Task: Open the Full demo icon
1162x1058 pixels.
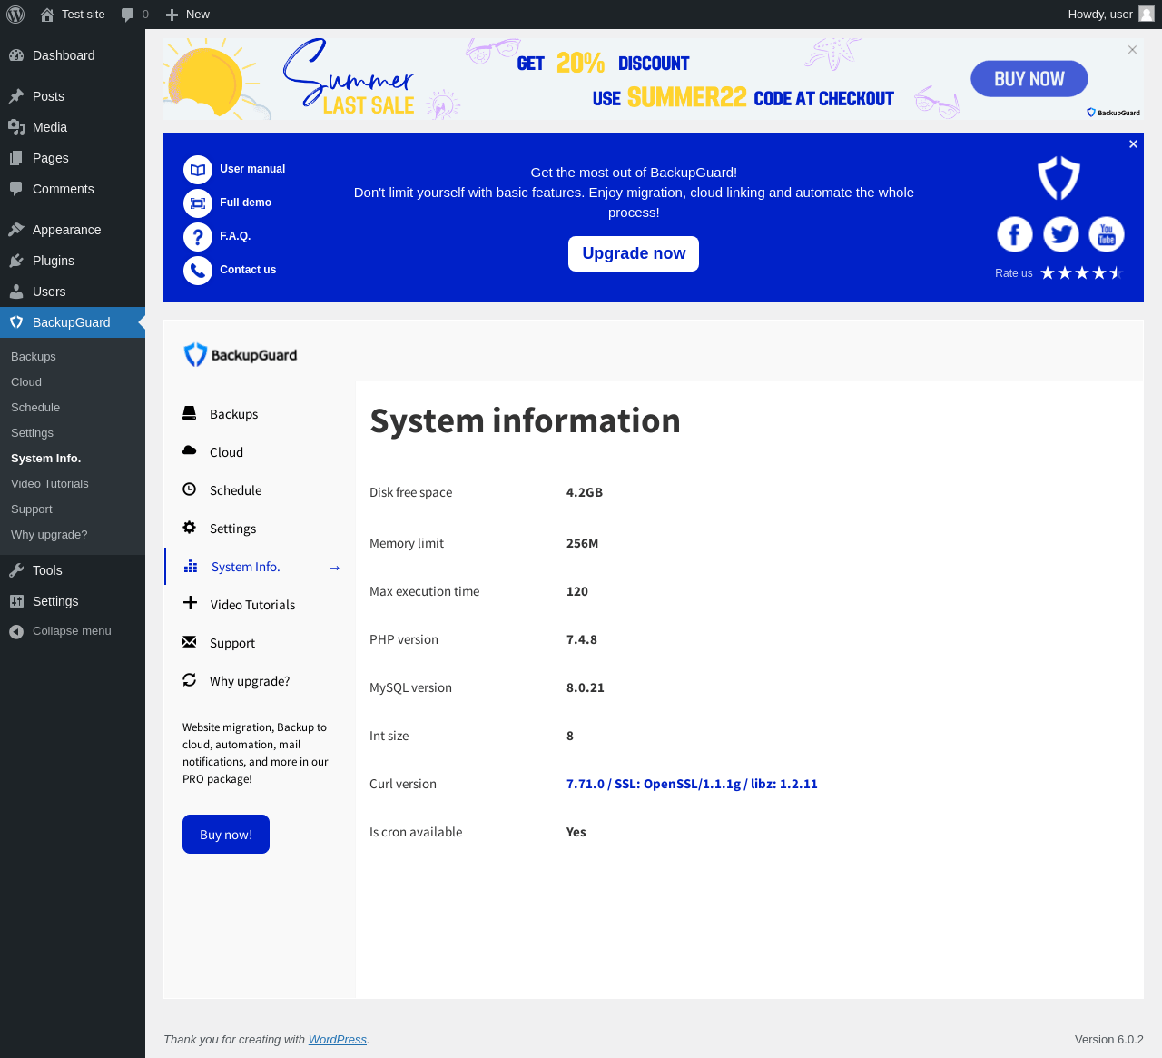Action: tap(197, 203)
